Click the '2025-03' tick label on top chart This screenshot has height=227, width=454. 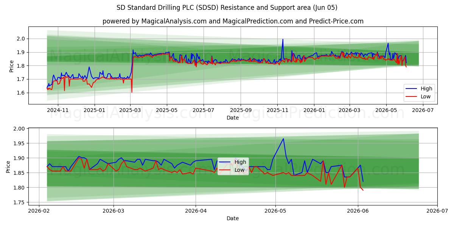tap(130, 110)
